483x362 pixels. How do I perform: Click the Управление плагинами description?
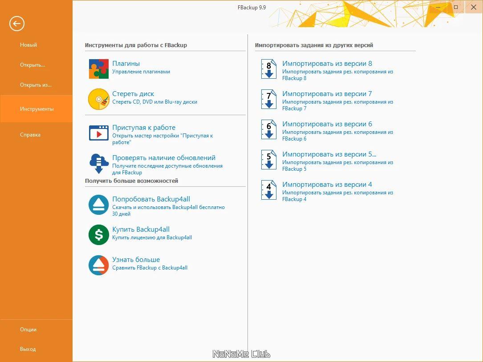(141, 72)
